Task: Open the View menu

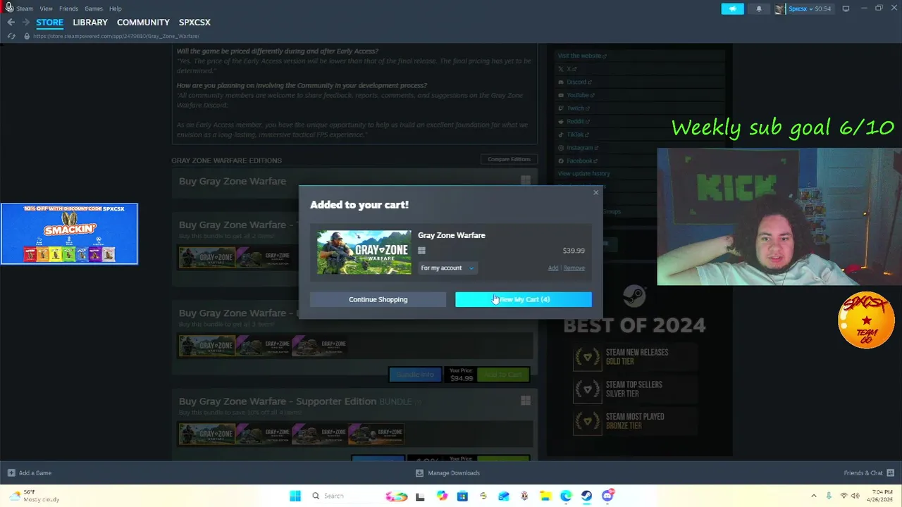Action: 46,8
